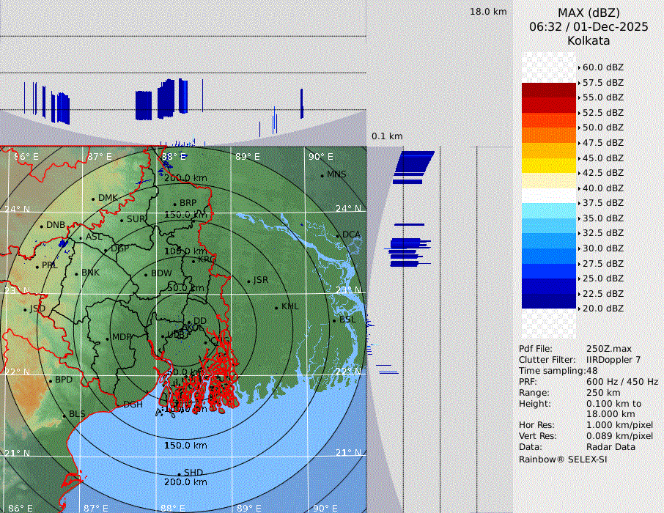Click the SHD station dot over the sea

pos(180,473)
